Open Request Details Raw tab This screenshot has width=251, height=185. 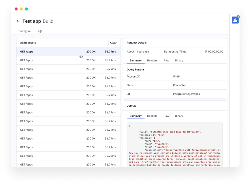166,60
